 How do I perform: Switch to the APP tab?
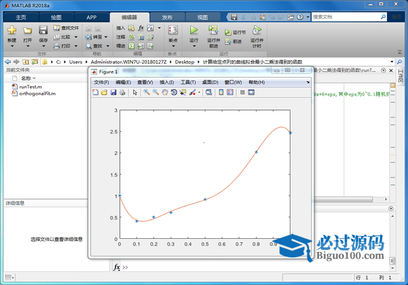[x=91, y=18]
